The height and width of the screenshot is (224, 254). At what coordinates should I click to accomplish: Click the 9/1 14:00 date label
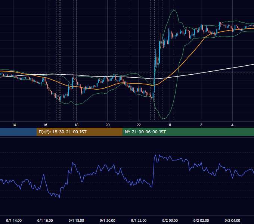tap(14, 220)
